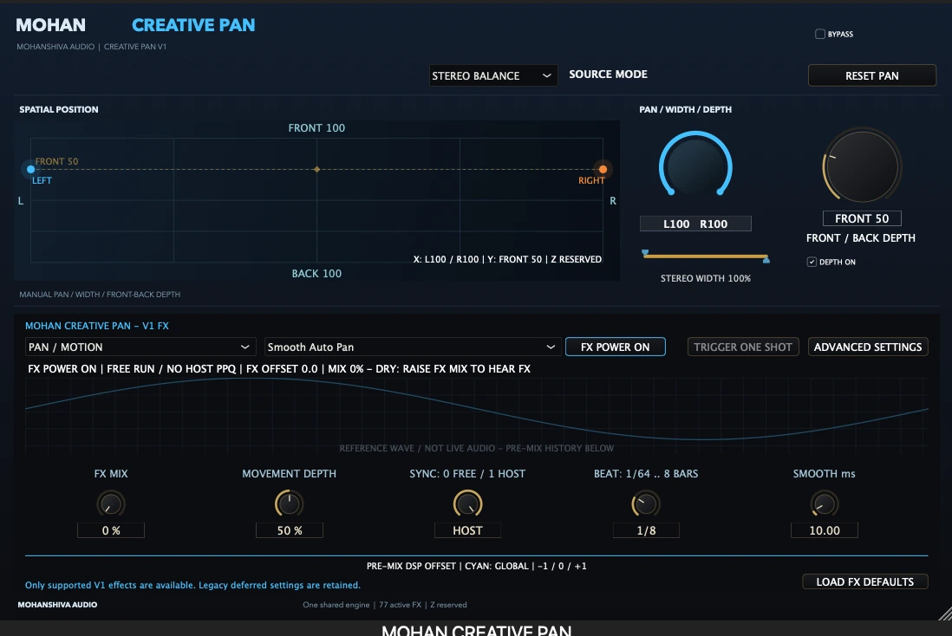Click the blue pan knob
Viewport: 952px width, 636px height.
coord(695,166)
